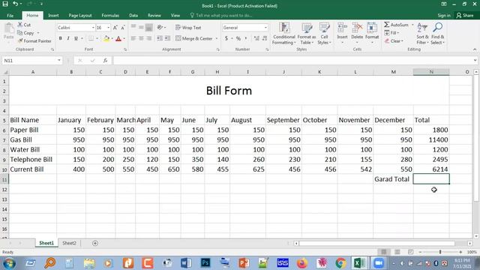This screenshot has height=270, width=480.
Task: Increase font size with the large A icon
Action: [x=115, y=28]
